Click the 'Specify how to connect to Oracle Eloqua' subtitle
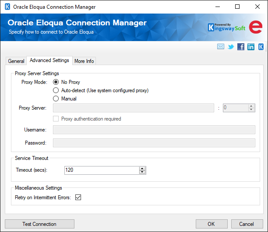This screenshot has height=232, width=268. coord(51,32)
